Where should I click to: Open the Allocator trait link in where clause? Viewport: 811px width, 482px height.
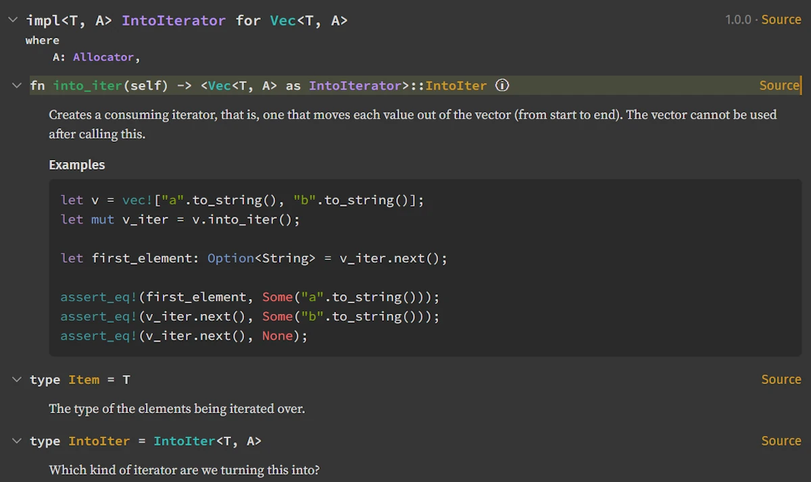[103, 57]
